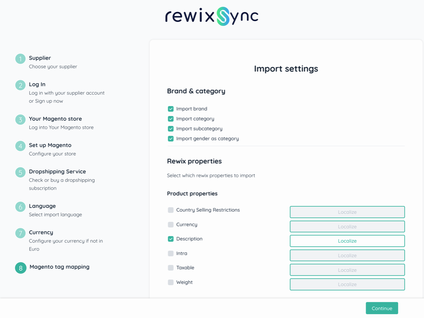This screenshot has width=424, height=318.
Task: Select step 1 Supplier circle icon
Action: [x=20, y=59]
